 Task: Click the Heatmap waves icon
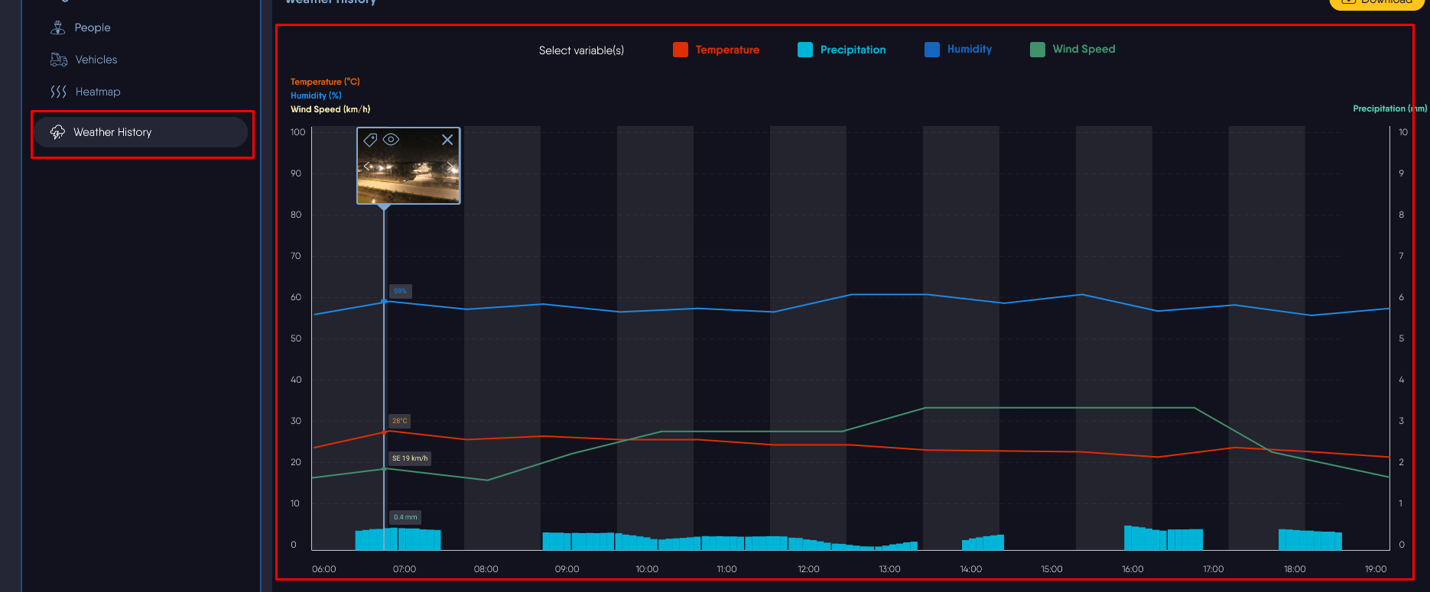[x=58, y=92]
